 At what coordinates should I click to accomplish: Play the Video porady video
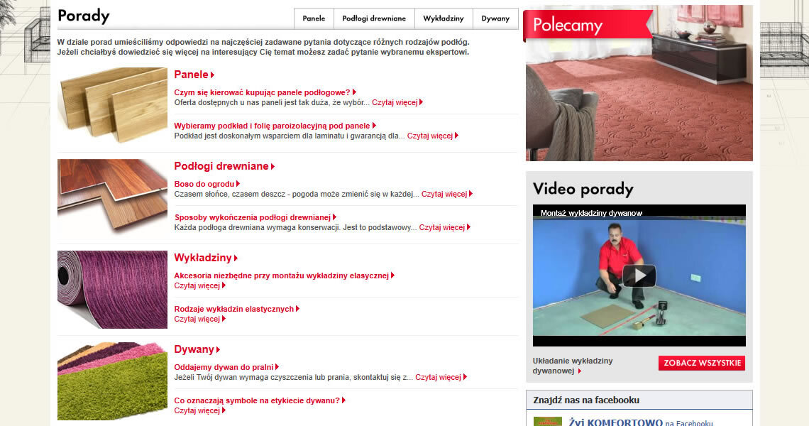pos(639,275)
